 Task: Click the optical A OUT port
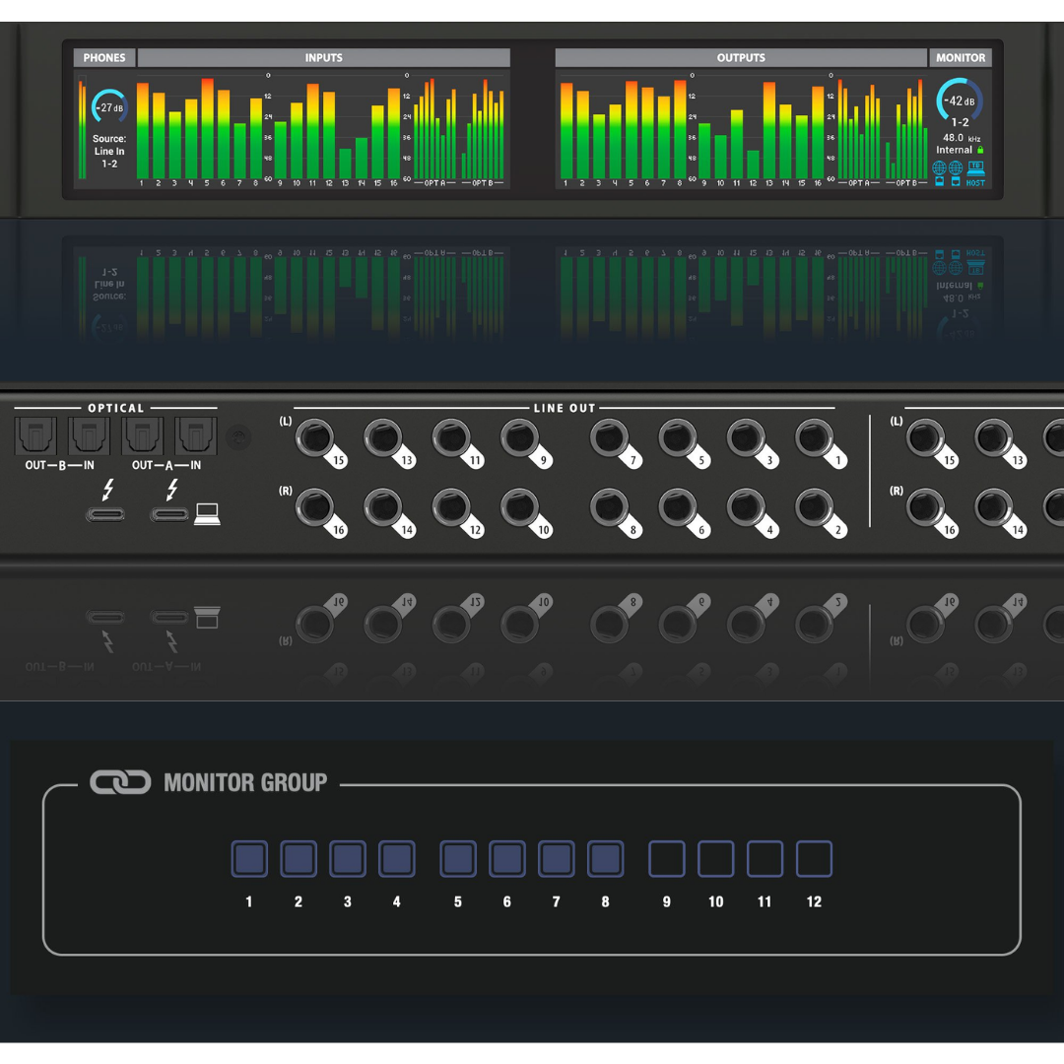pyautogui.click(x=143, y=435)
